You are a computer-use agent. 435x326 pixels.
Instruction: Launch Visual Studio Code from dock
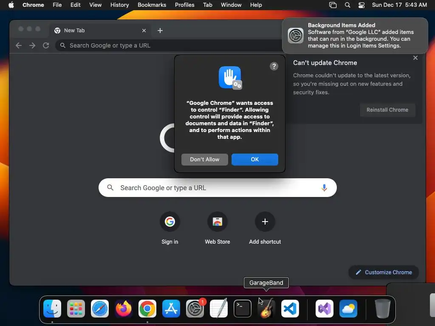(x=290, y=309)
